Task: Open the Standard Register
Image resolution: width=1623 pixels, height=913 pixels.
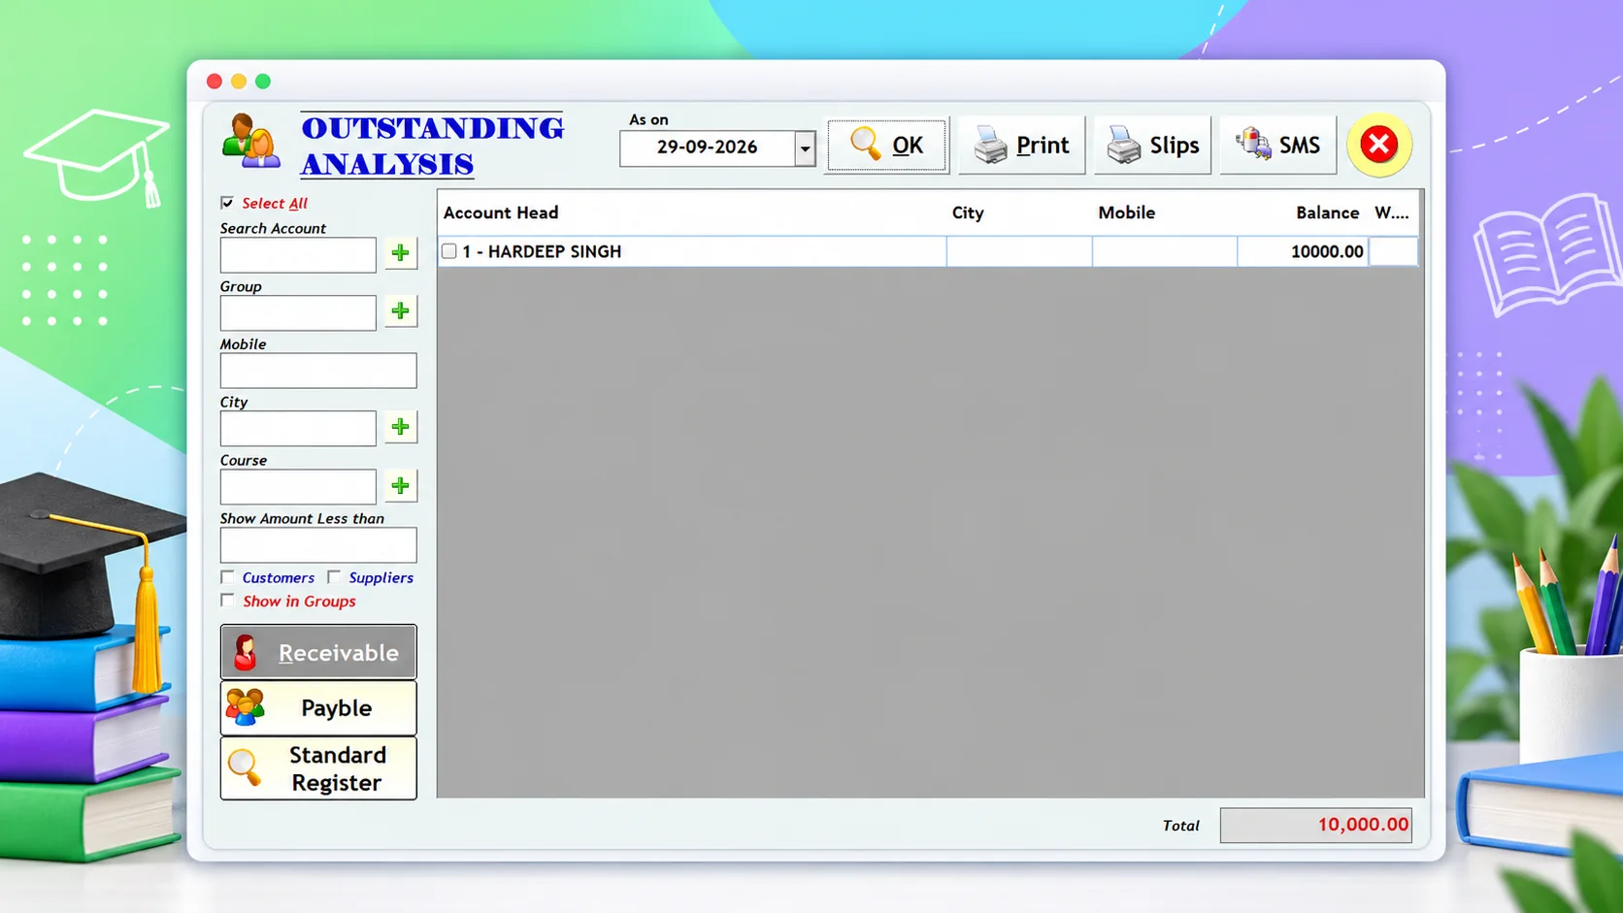Action: tap(318, 768)
